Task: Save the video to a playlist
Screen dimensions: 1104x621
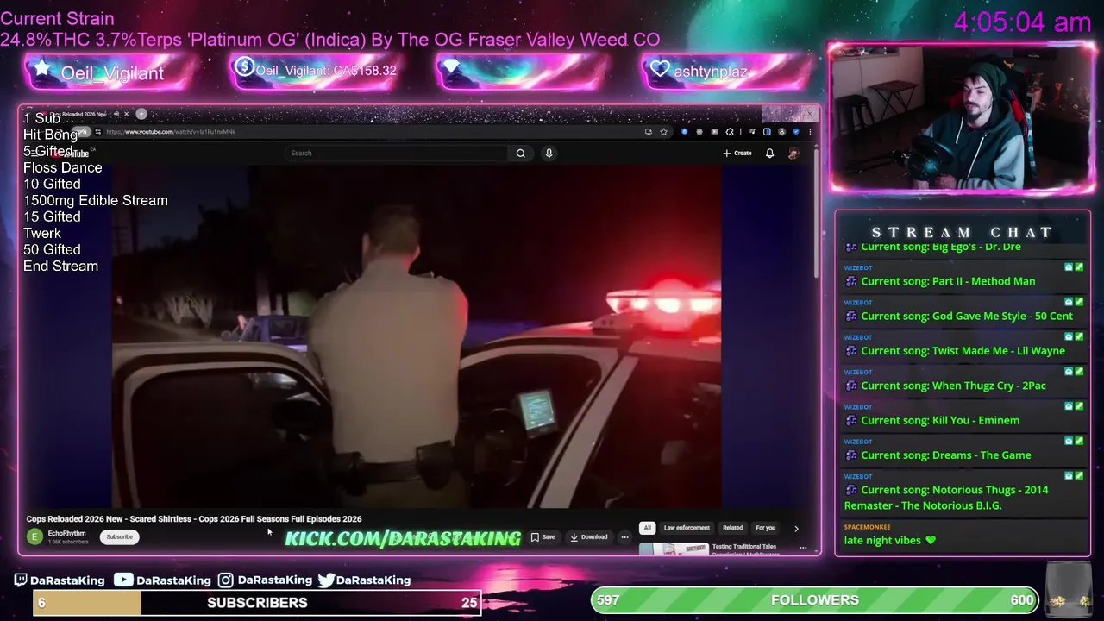Action: 543,536
